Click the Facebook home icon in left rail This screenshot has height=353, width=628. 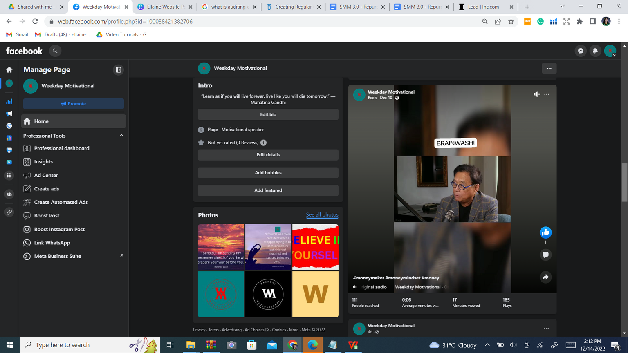[9, 70]
